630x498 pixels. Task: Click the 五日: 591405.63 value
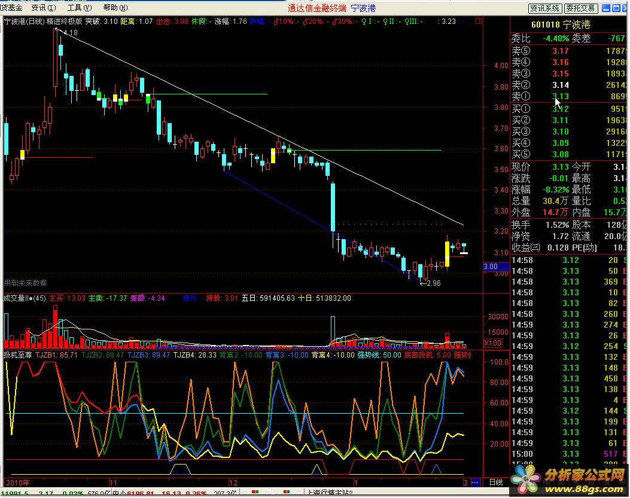click(268, 298)
